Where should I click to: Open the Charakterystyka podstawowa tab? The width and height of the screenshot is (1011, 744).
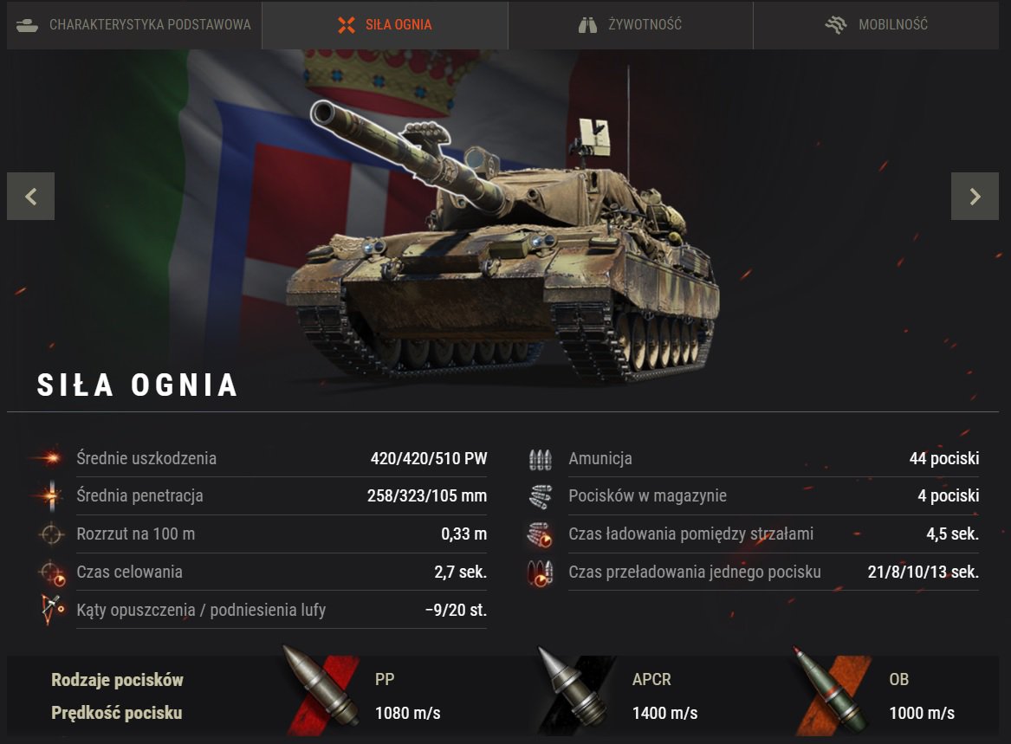tap(134, 25)
